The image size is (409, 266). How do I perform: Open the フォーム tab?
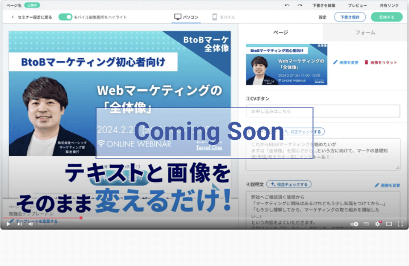click(x=365, y=32)
